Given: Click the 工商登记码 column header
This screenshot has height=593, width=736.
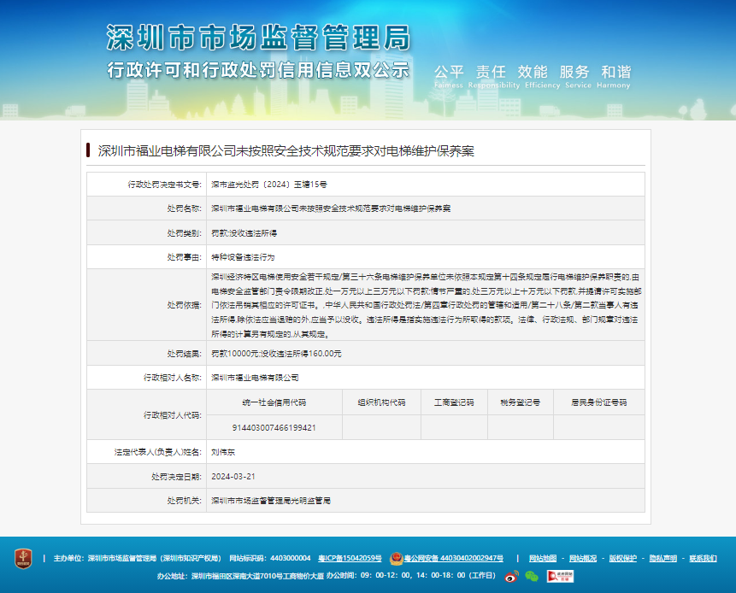Looking at the screenshot, I should tap(454, 402).
